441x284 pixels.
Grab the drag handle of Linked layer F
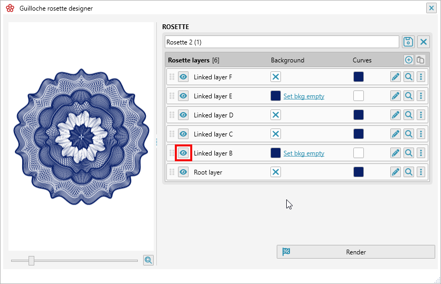click(172, 77)
